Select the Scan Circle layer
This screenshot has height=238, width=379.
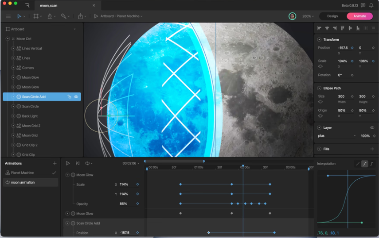[30, 106]
